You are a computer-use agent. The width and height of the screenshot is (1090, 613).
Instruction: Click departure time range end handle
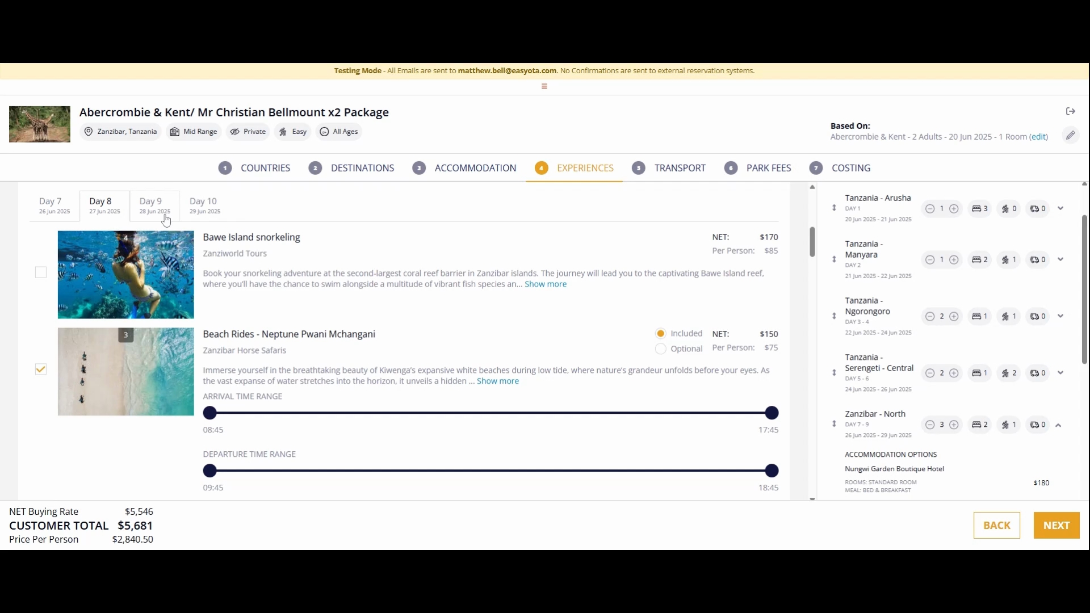(x=772, y=471)
